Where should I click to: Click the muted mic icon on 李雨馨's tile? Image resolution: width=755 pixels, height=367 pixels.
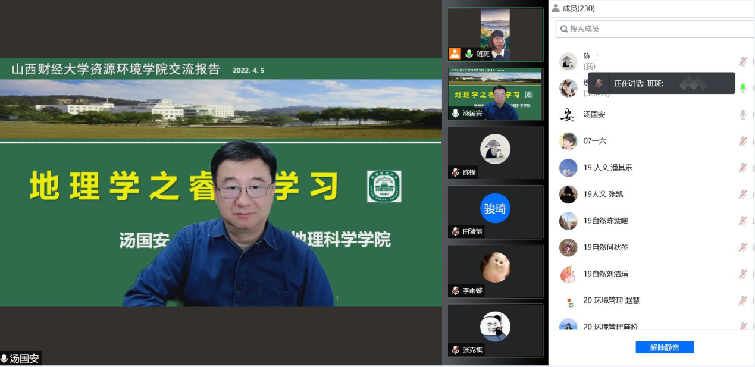coord(455,291)
